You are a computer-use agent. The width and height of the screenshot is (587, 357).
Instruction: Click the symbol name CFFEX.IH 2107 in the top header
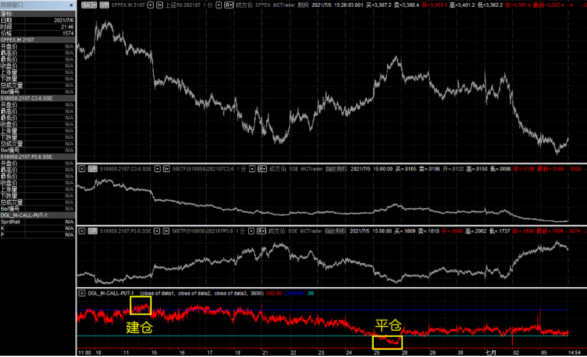tap(128, 6)
